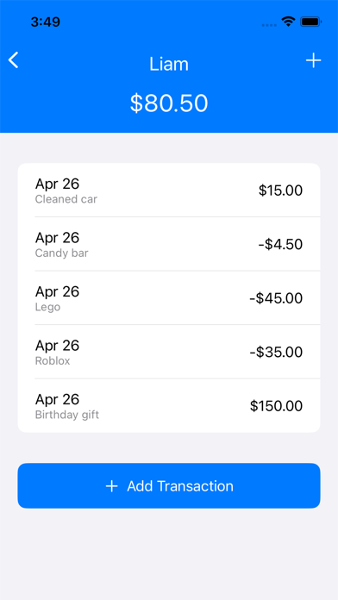The height and width of the screenshot is (600, 338).
Task: Tap the battery status icon
Action: tap(310, 22)
